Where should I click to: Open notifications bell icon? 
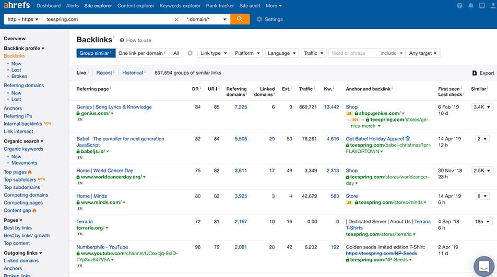tap(471, 6)
